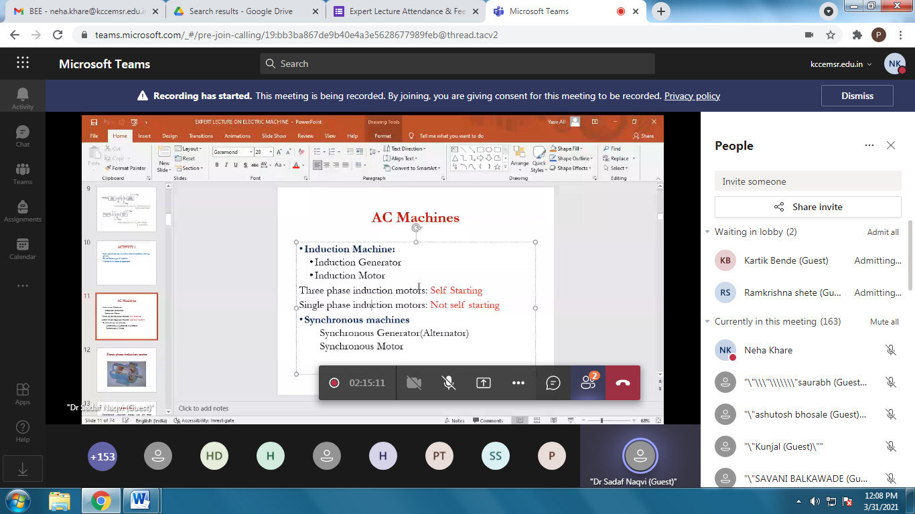Toggle the participants panel button
The width and height of the screenshot is (915, 514).
tap(587, 383)
